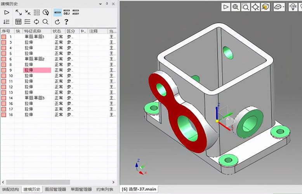Click the horizontal scrollbar in history panel
The height and width of the screenshot is (194, 302).
click(38, 182)
